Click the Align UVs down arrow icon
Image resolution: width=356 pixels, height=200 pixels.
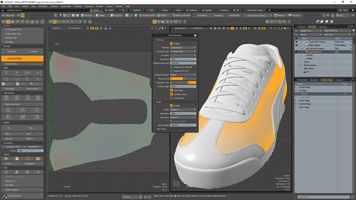point(17,73)
